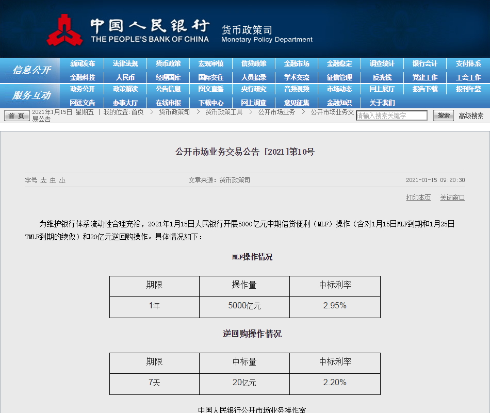Navigate to 金融市场
490x413 pixels.
point(297,64)
